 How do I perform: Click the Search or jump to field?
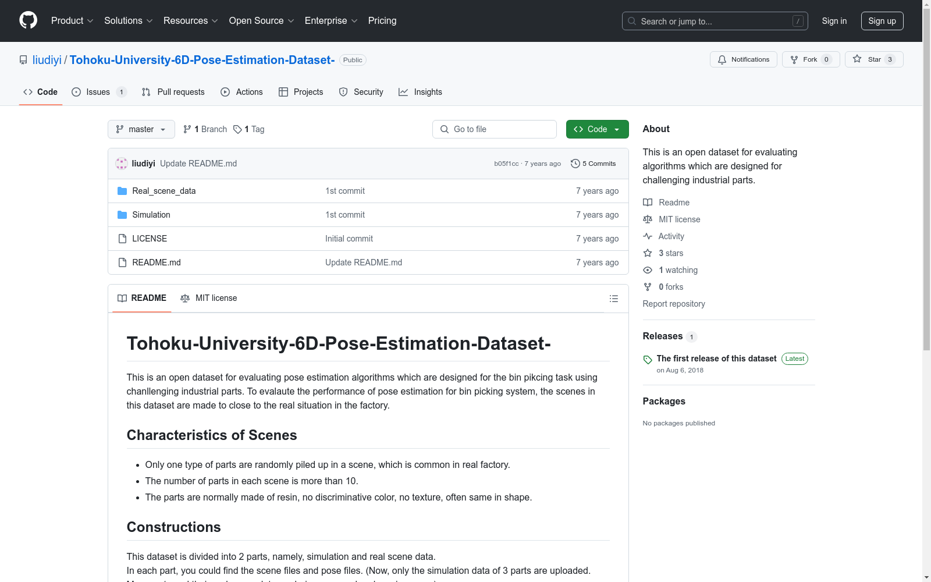click(715, 21)
